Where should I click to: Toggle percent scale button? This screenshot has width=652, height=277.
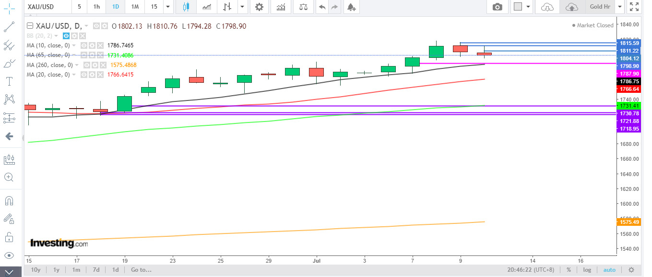click(569, 270)
